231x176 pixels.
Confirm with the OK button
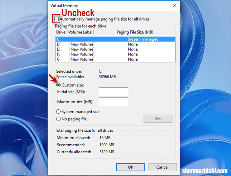coord(131,167)
